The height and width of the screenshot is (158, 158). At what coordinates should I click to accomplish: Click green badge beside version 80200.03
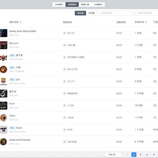tap(65, 93)
